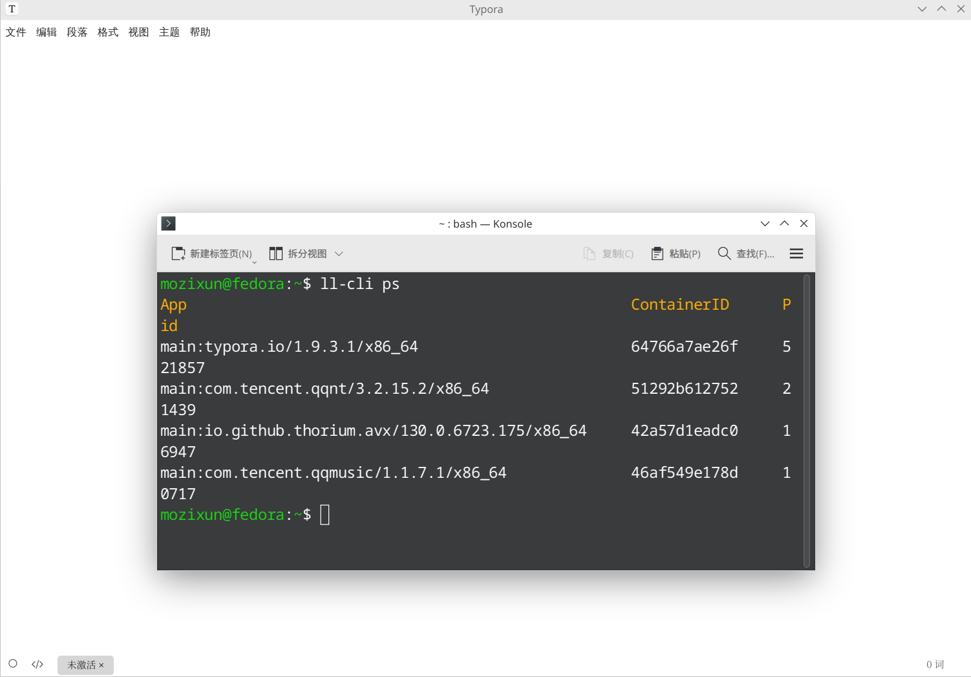Click the terminal cursor at the last prompt
The image size is (971, 677).
325,515
